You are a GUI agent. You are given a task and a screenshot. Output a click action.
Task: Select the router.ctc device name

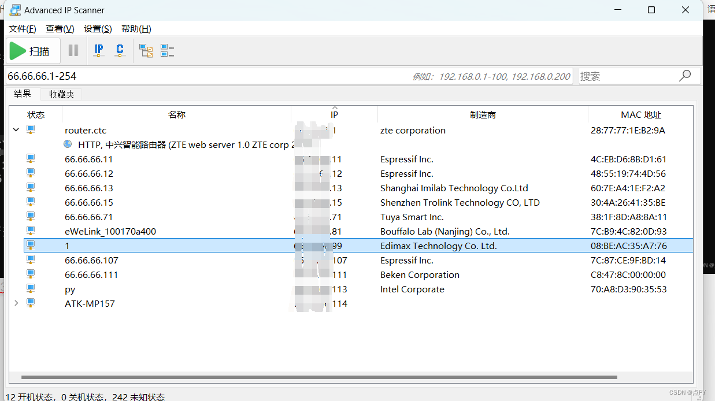86,130
